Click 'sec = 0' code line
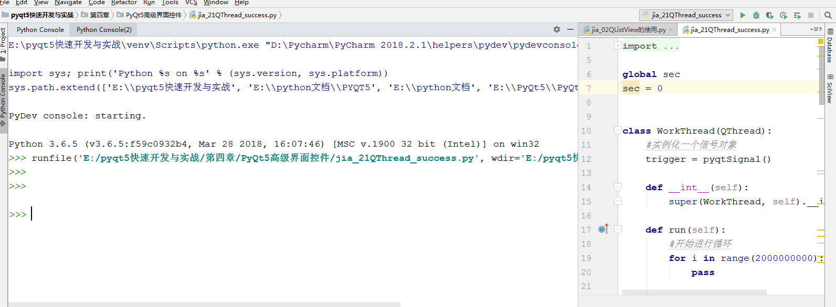This screenshot has width=836, height=307. (x=642, y=89)
